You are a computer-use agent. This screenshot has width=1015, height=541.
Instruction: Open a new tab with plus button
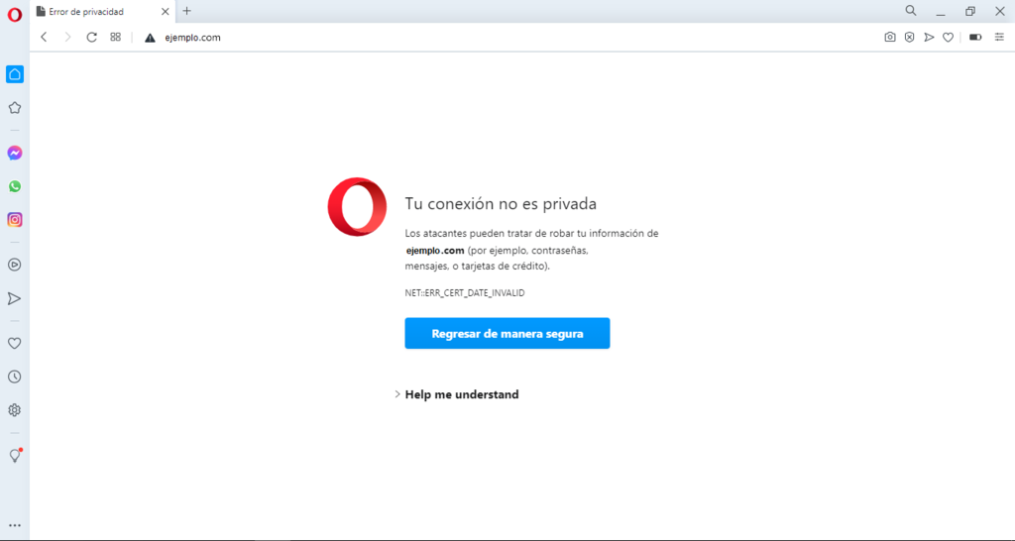[187, 11]
